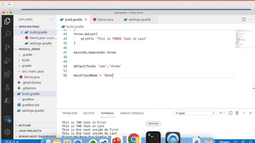
Task: Click the defaultTasks line 50 text
Action: pyautogui.click(x=97, y=66)
